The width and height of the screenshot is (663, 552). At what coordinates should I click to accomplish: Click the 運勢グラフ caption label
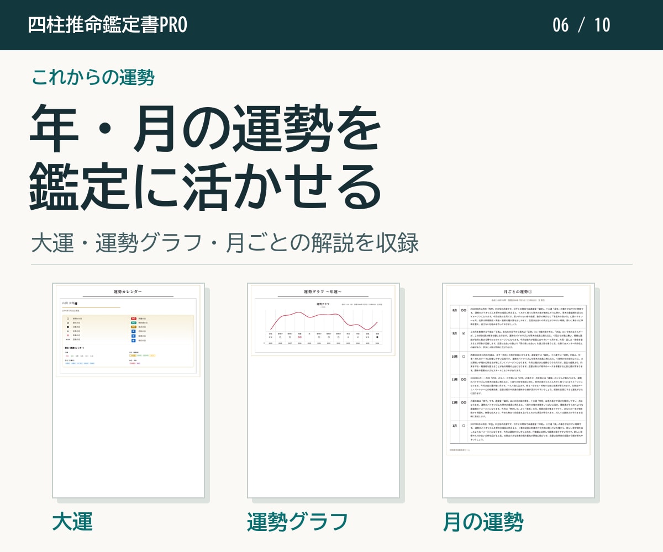(298, 522)
